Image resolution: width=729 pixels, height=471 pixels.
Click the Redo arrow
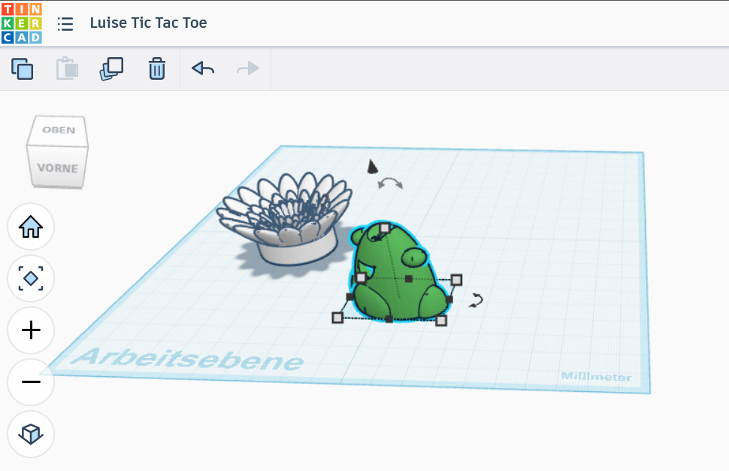pyautogui.click(x=247, y=68)
